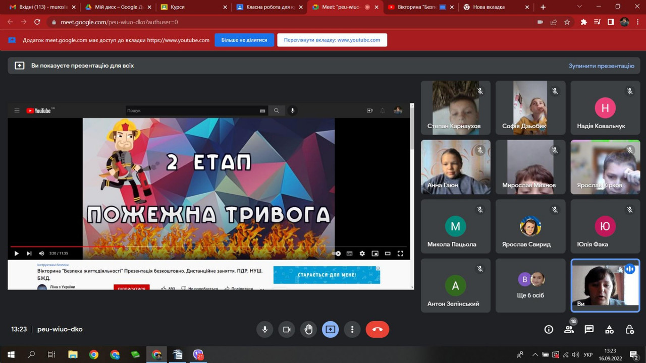Click YouTube voice search microphone
Viewport: 646px width, 363px height.
point(292,110)
